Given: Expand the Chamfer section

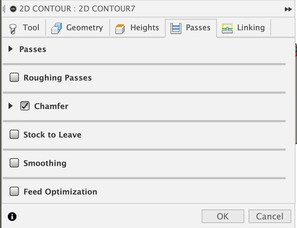Looking at the screenshot, I should [10, 106].
